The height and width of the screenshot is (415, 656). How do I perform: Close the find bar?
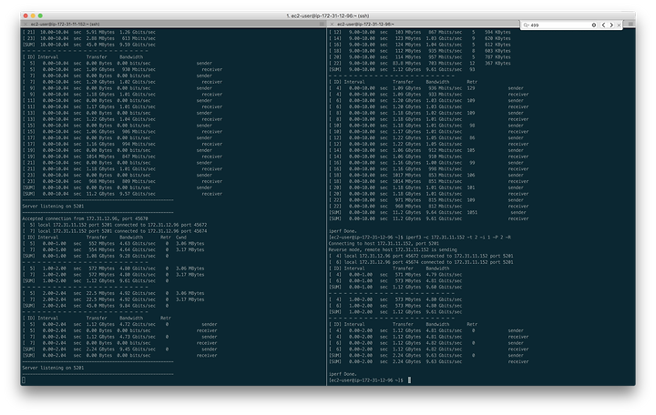[620, 25]
